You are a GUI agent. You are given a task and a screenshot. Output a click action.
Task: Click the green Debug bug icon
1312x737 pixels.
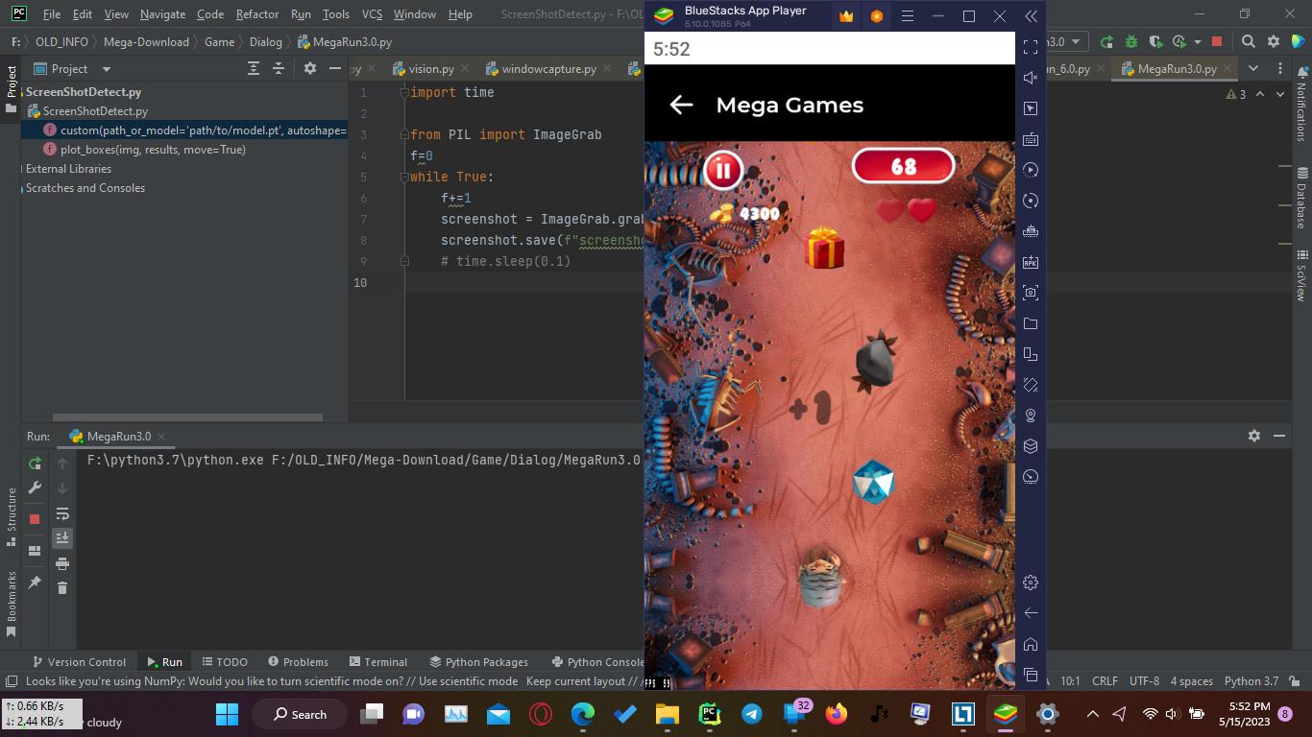tap(1131, 42)
